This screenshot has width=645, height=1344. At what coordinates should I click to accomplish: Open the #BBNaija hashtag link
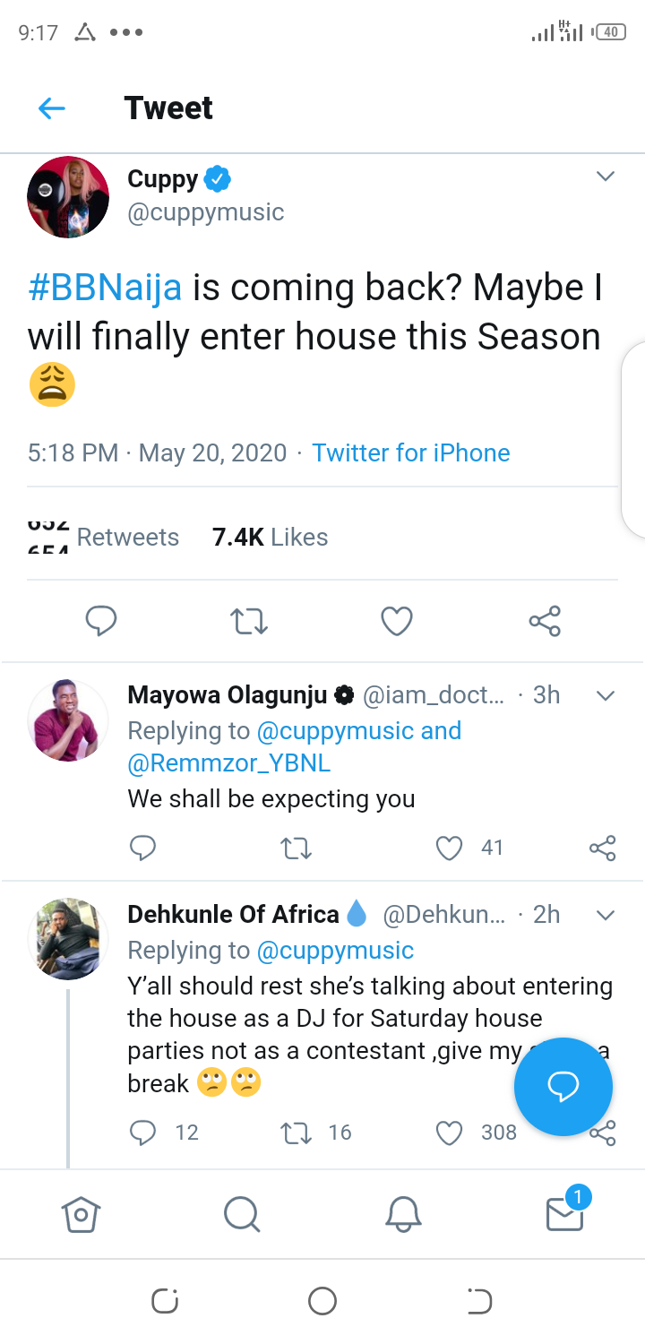pyautogui.click(x=105, y=288)
